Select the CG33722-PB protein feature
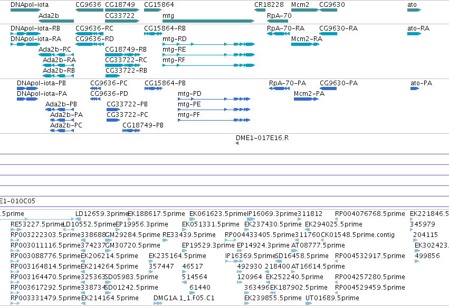Screen dimensions: 449x306 click(x=113, y=110)
